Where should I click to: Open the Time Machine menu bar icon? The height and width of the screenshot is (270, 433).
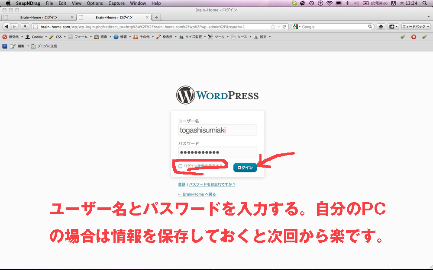point(311,3)
